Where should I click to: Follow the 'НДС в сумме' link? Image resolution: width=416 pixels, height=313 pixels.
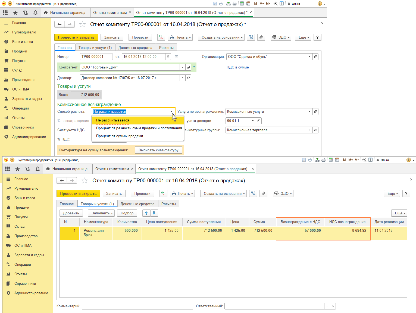(x=237, y=67)
